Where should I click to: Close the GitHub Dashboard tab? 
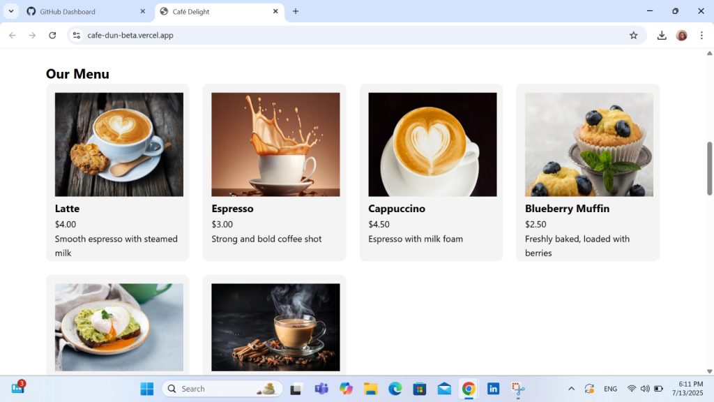tap(142, 12)
